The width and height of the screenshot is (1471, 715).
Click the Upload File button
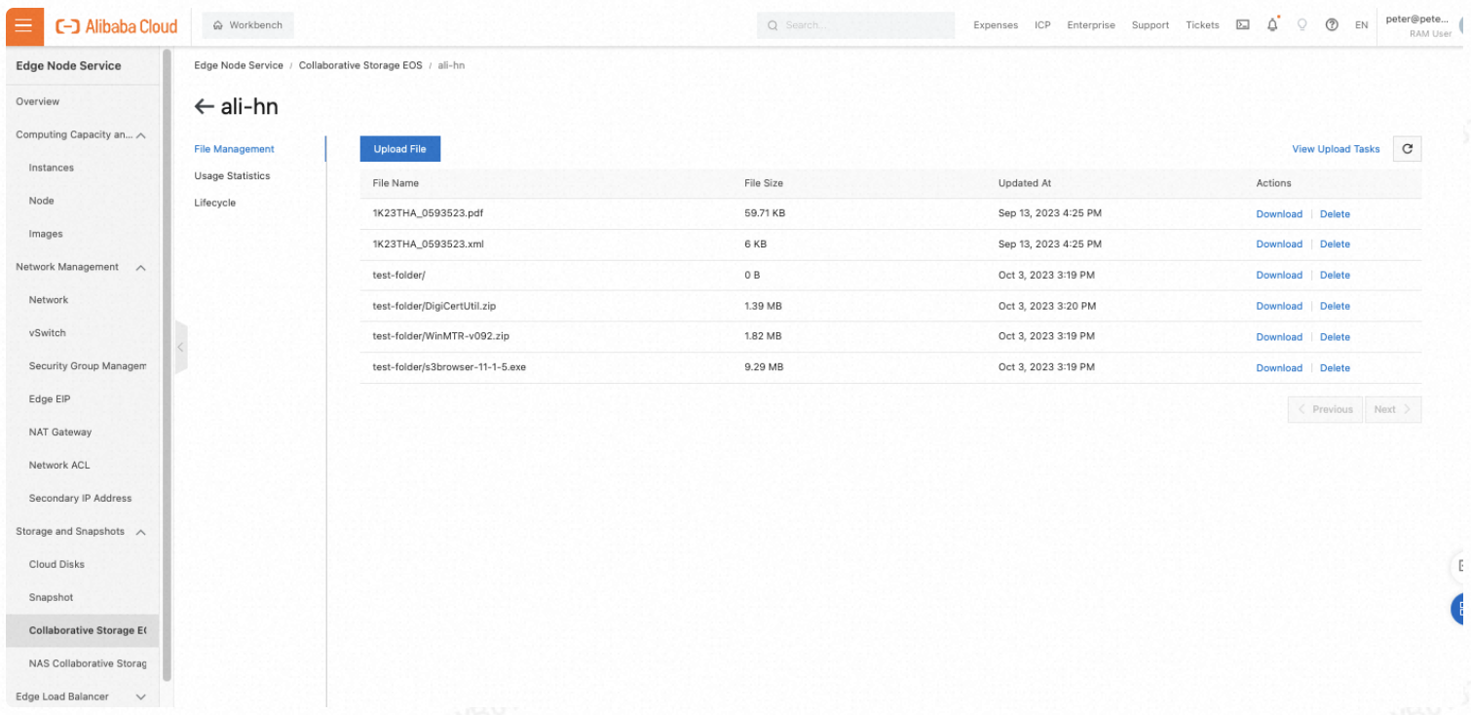[x=400, y=149]
